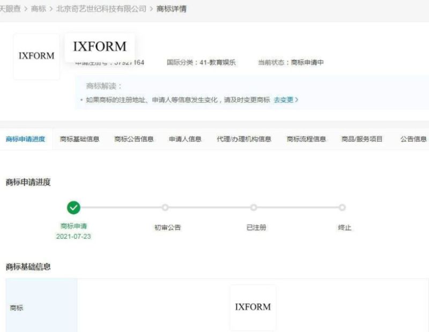
Task: Open the 申请人信息 tab
Action: click(x=185, y=139)
